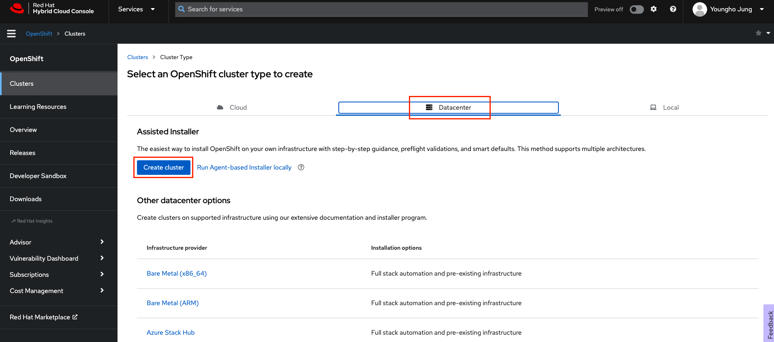Image resolution: width=774 pixels, height=342 pixels.
Task: Click Run Agent-based Installer locally link
Action: pyautogui.click(x=244, y=167)
